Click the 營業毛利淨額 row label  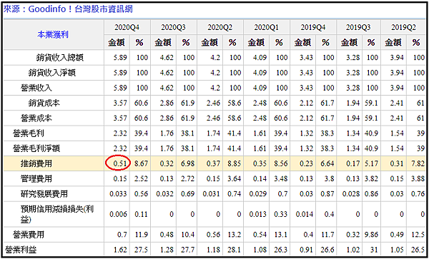(36, 148)
